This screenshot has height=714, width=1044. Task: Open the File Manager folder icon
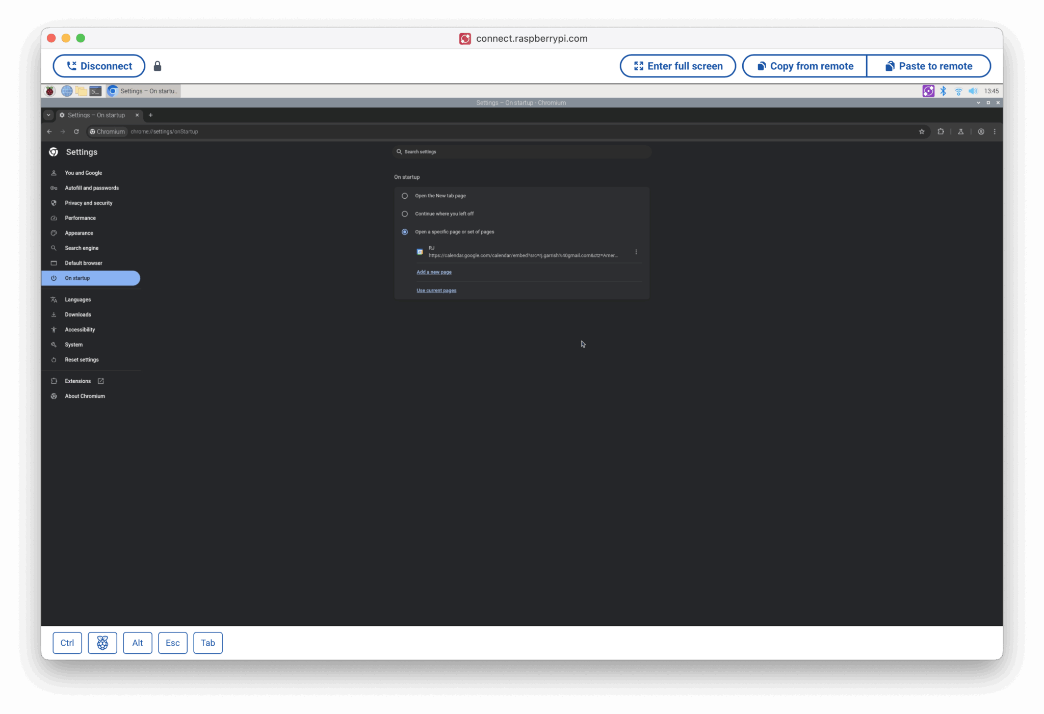(81, 91)
